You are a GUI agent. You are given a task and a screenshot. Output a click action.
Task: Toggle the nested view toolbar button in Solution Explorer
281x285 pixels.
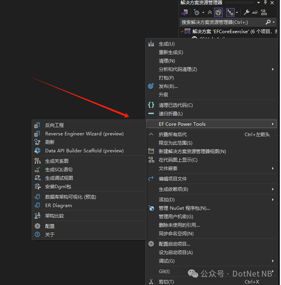[230, 12]
